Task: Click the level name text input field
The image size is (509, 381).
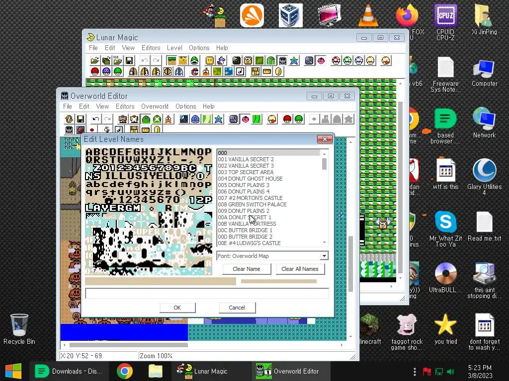Action: pyautogui.click(x=207, y=293)
